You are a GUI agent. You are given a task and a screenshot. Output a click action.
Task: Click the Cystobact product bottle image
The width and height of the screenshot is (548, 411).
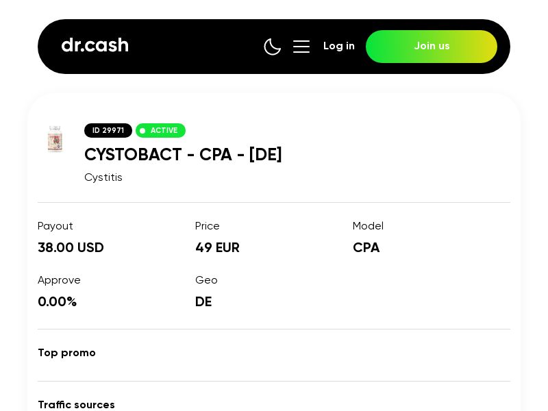coord(55,138)
